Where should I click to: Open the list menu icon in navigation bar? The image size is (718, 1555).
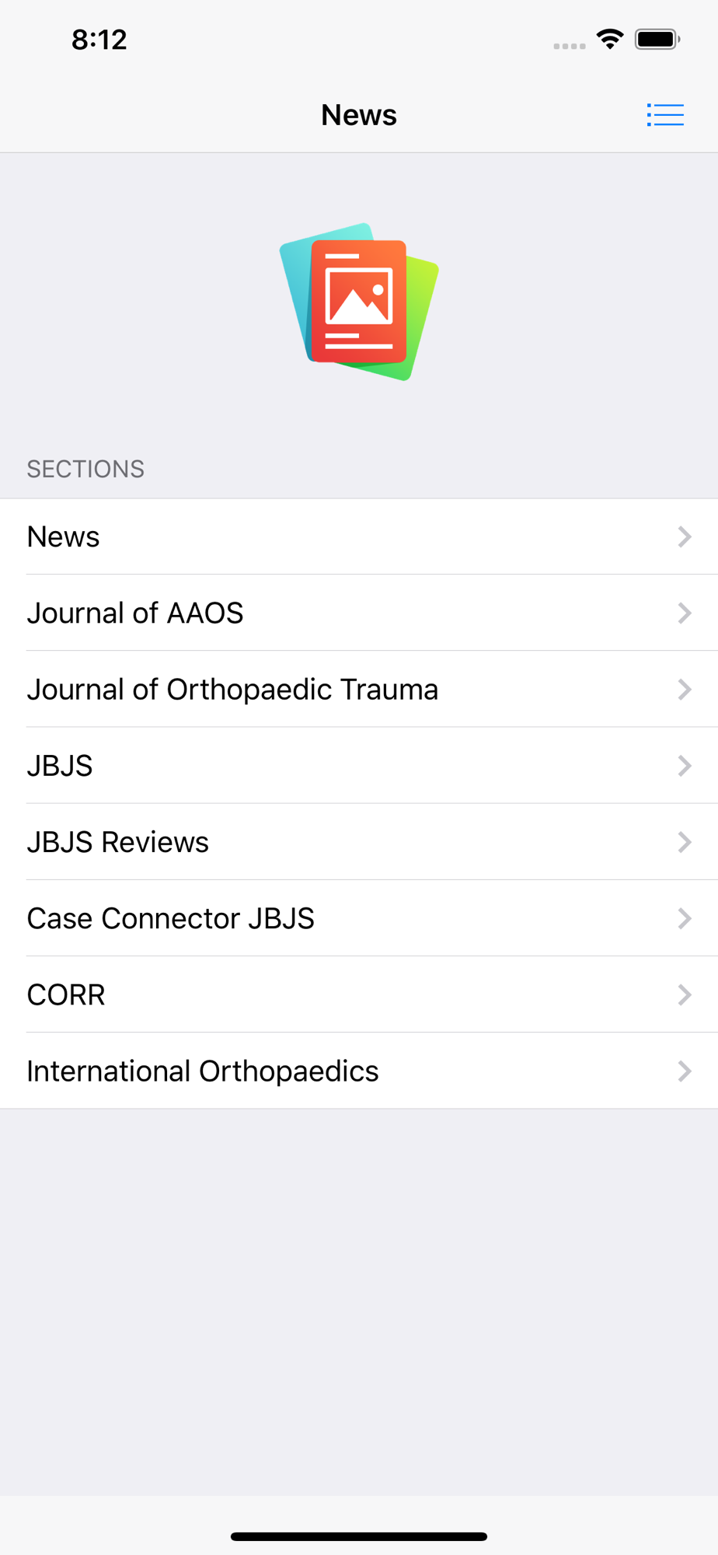pos(665,115)
